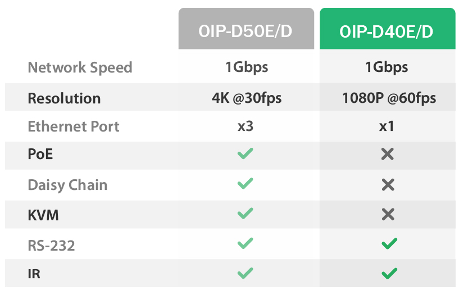Click the PoE checkmark for OIP-D50E/D
Screen dimensions: 459x295
[x=246, y=153]
